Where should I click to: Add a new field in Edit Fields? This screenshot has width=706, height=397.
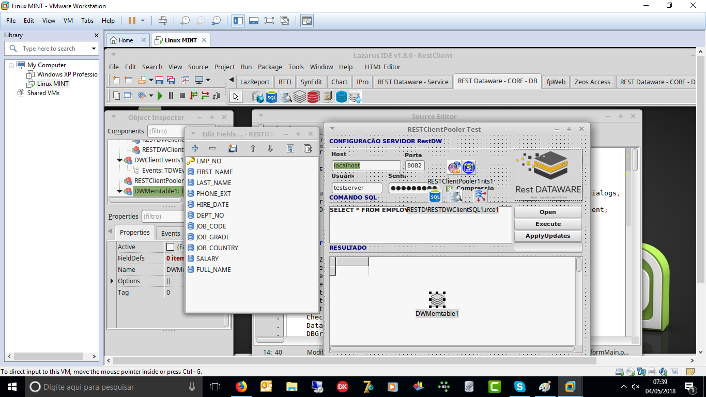tap(195, 148)
